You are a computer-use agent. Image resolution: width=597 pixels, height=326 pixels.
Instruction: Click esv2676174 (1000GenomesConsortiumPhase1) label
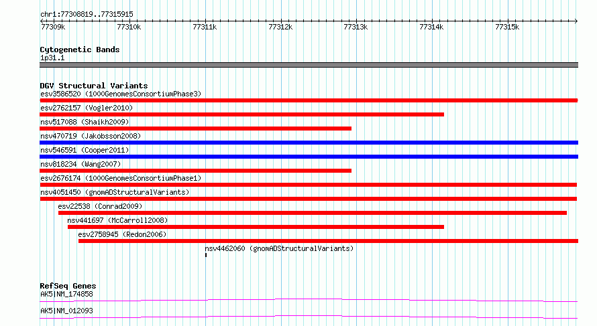pos(121,178)
